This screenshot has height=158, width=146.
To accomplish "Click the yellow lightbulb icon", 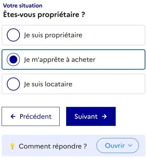I will pos(12,146).
